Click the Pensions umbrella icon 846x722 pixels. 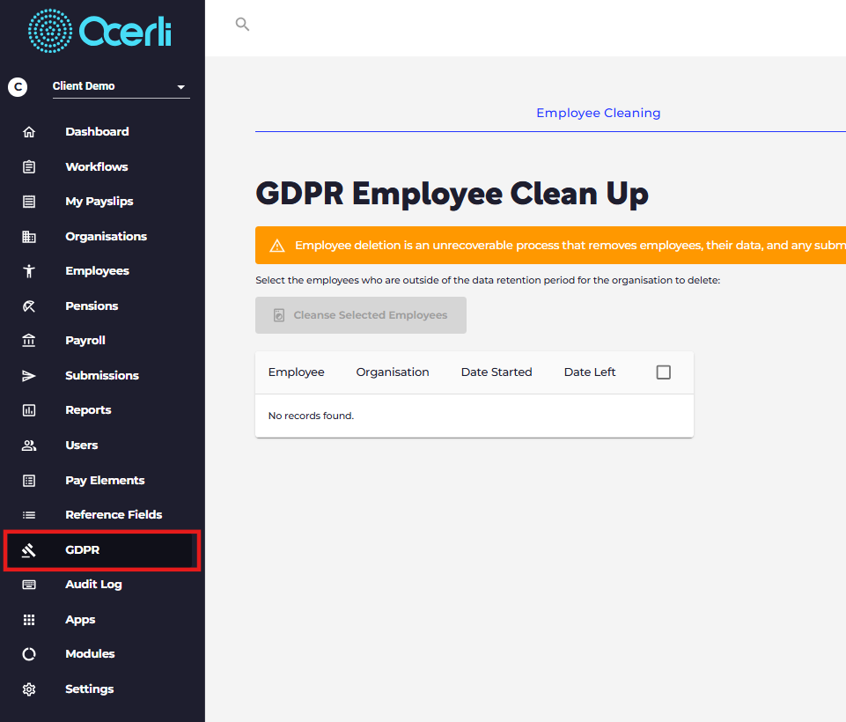(29, 306)
